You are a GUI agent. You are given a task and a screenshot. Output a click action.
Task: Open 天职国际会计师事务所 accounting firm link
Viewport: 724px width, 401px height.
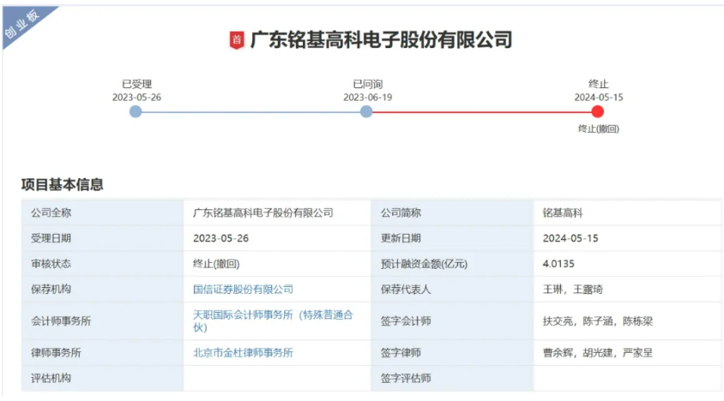(273, 320)
